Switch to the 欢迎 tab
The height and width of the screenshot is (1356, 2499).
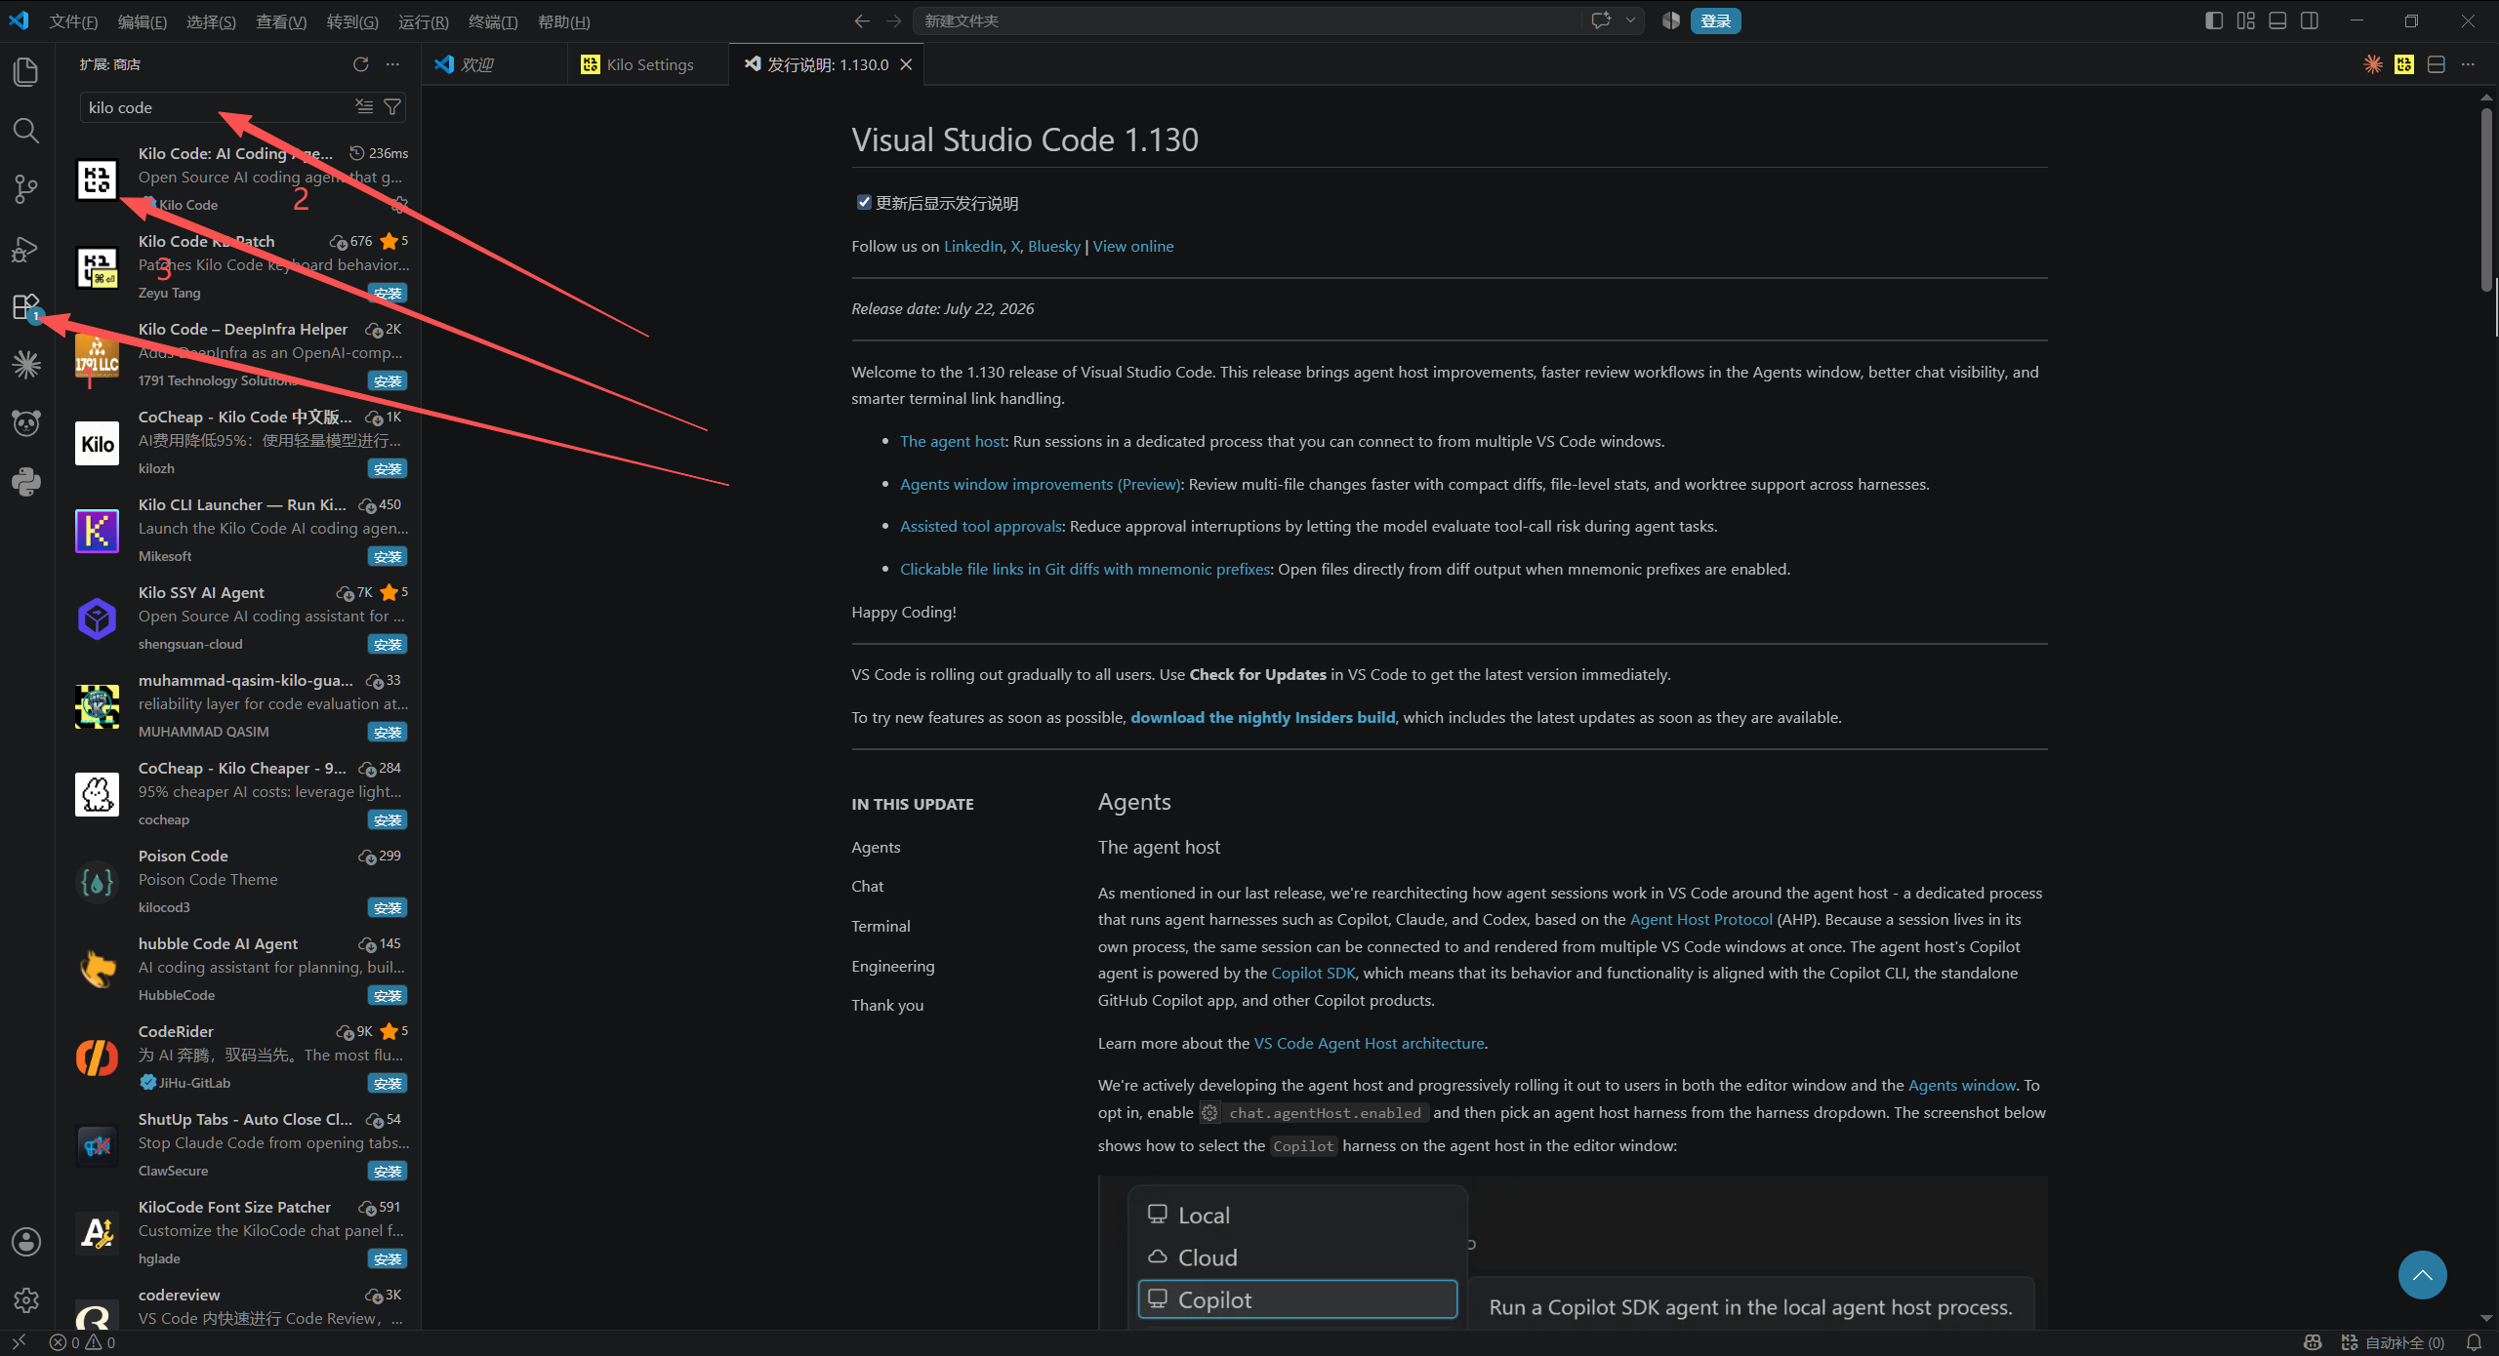495,64
